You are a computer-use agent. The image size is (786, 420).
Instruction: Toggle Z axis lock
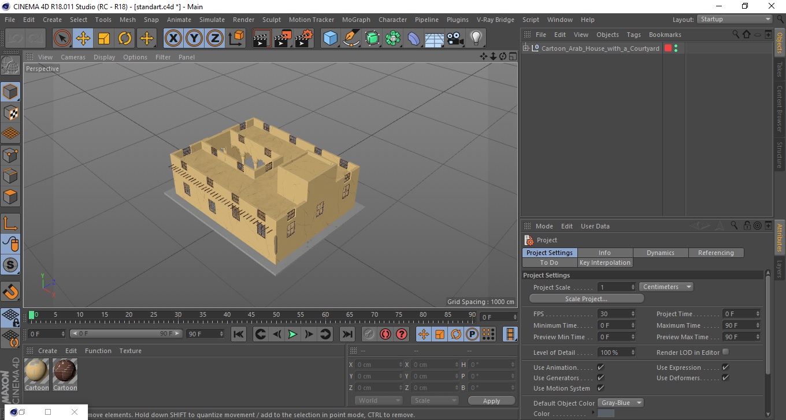[215, 39]
